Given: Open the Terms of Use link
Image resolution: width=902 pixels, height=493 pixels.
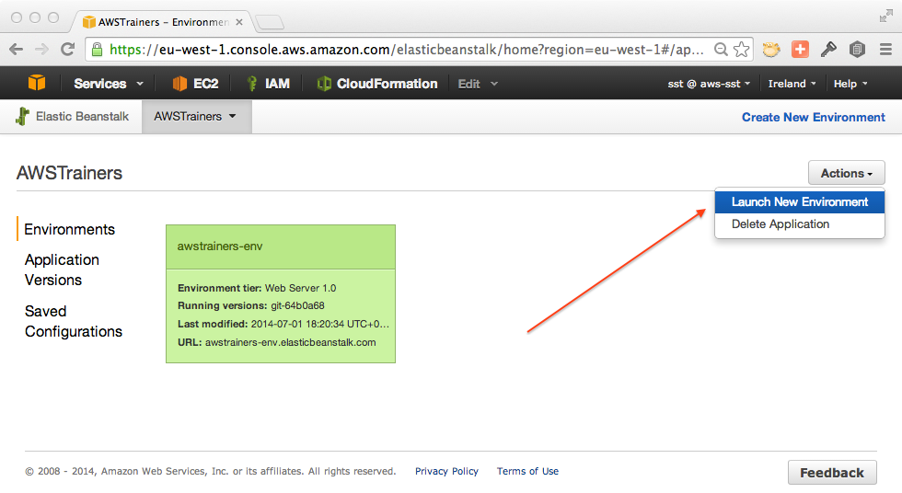Looking at the screenshot, I should [x=527, y=471].
